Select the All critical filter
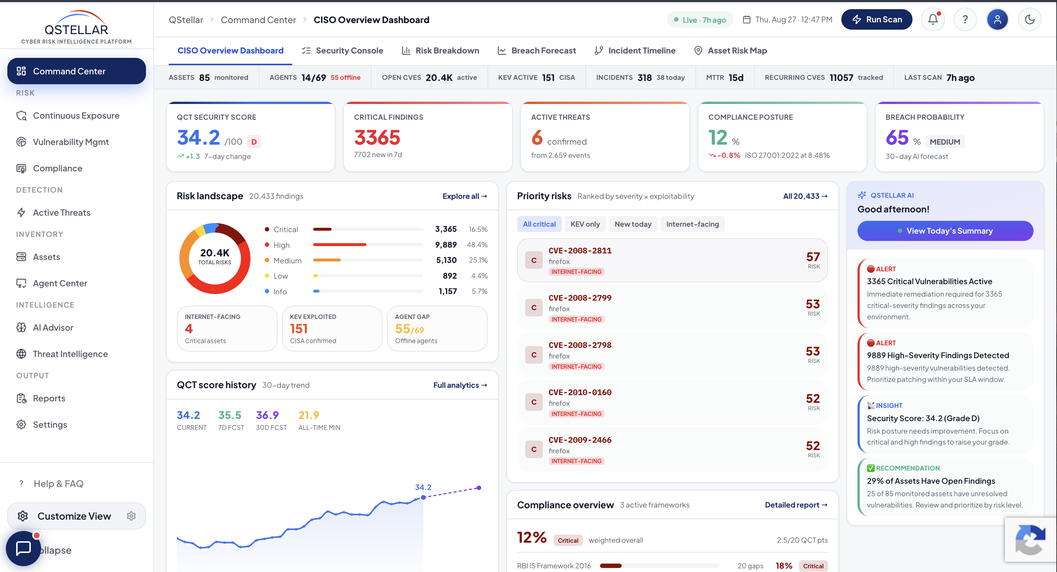Viewport: 1057px width, 572px height. 539,224
